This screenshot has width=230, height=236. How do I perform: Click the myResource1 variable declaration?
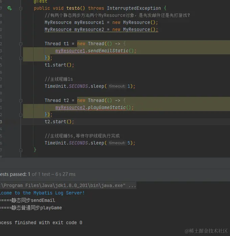[x=89, y=23]
